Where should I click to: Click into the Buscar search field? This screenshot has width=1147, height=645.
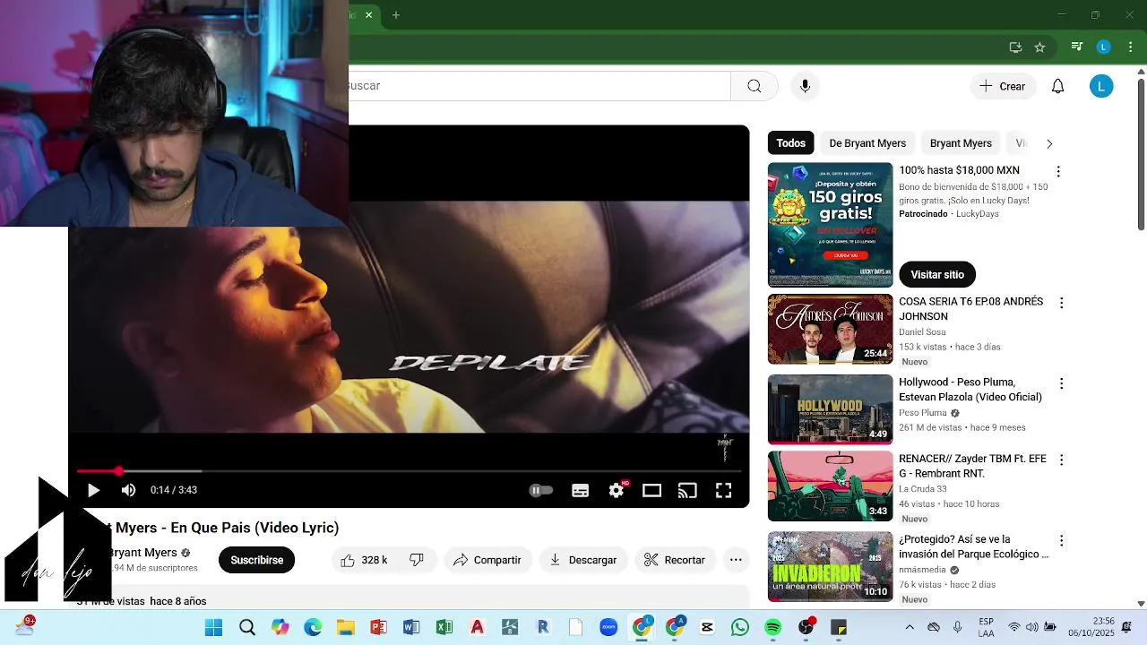[539, 86]
